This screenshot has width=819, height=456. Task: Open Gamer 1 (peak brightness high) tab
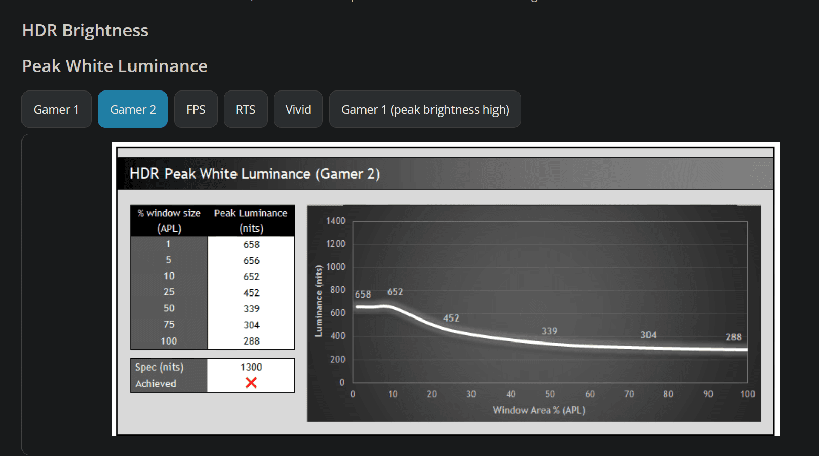pyautogui.click(x=425, y=109)
